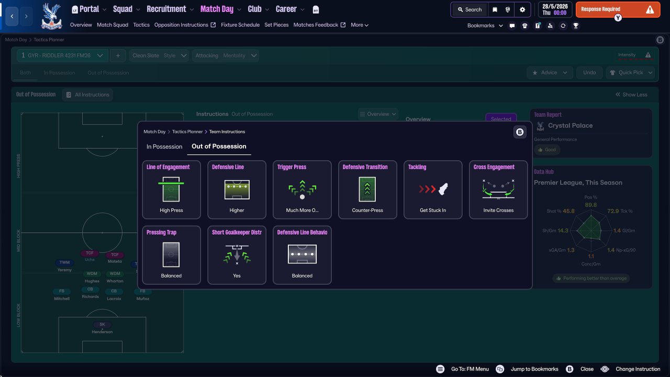
Task: Toggle the All Instructions checkbox button
Action: [x=87, y=95]
